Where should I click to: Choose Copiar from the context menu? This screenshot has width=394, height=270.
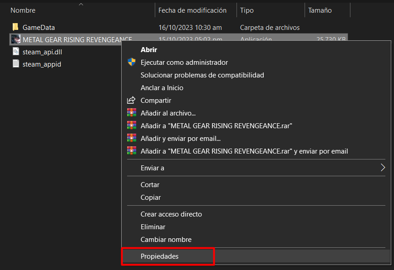[x=151, y=198]
